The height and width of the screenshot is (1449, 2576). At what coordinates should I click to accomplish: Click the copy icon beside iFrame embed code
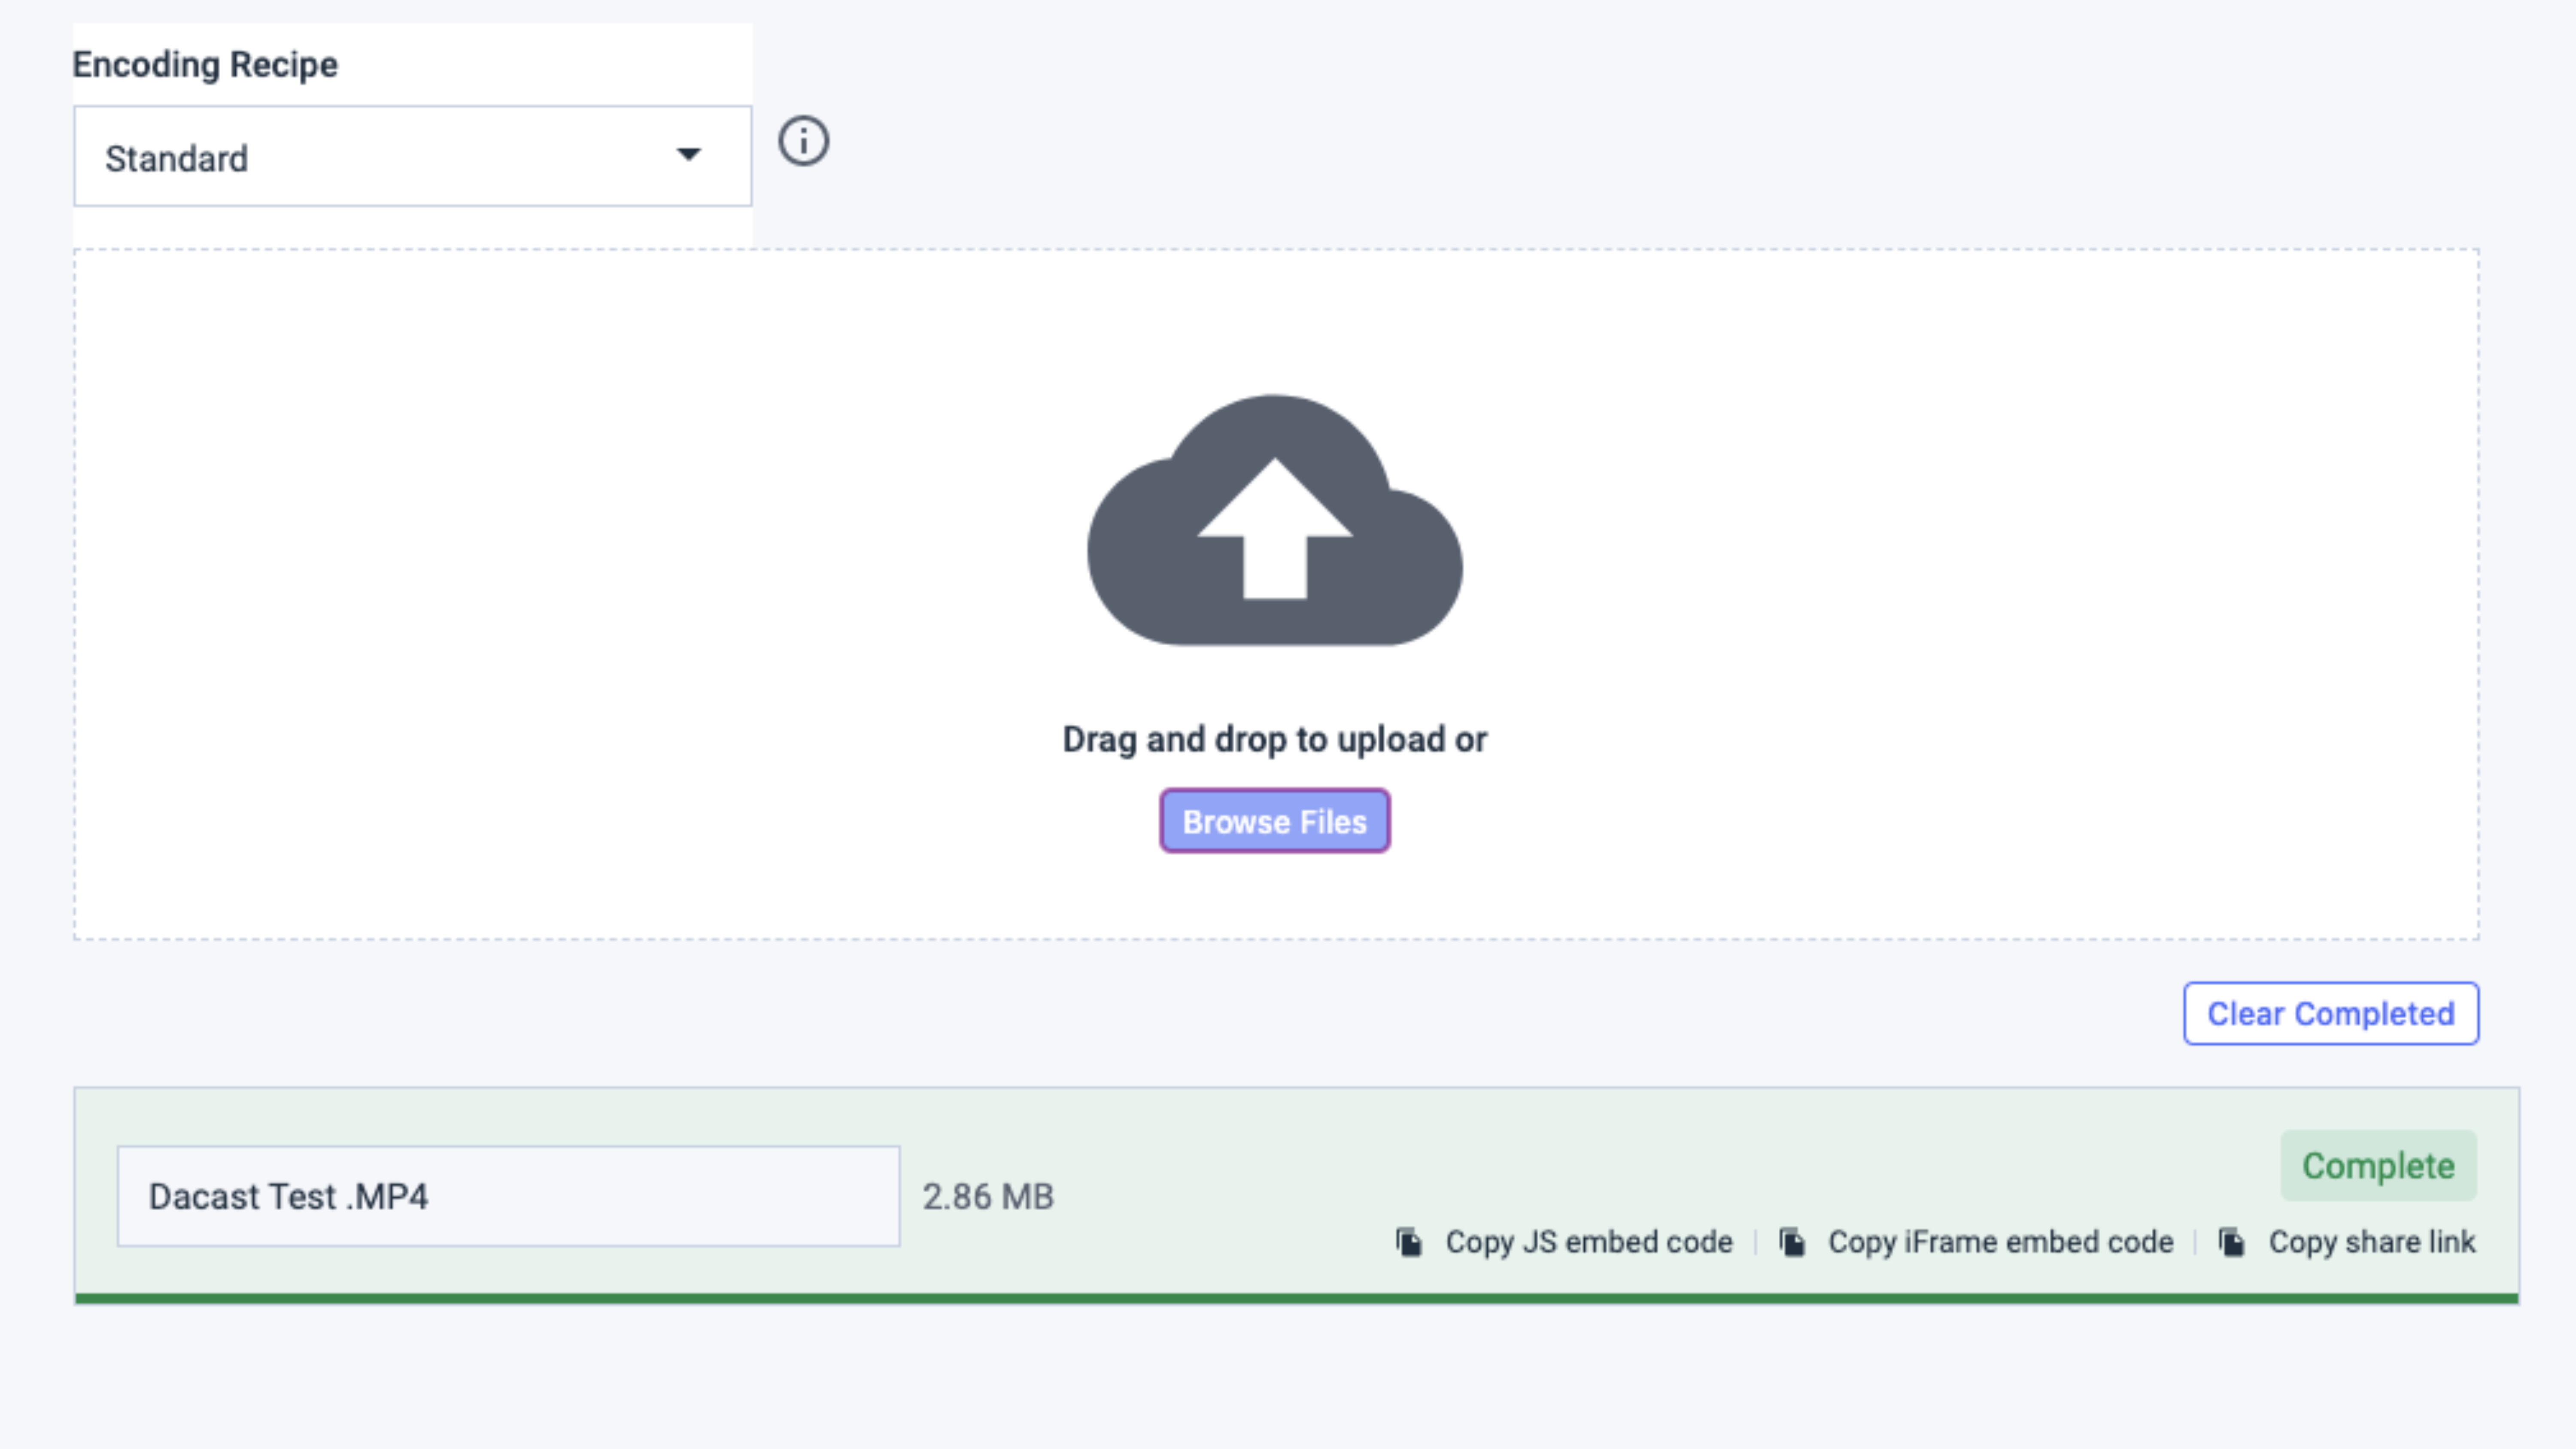(1792, 1242)
